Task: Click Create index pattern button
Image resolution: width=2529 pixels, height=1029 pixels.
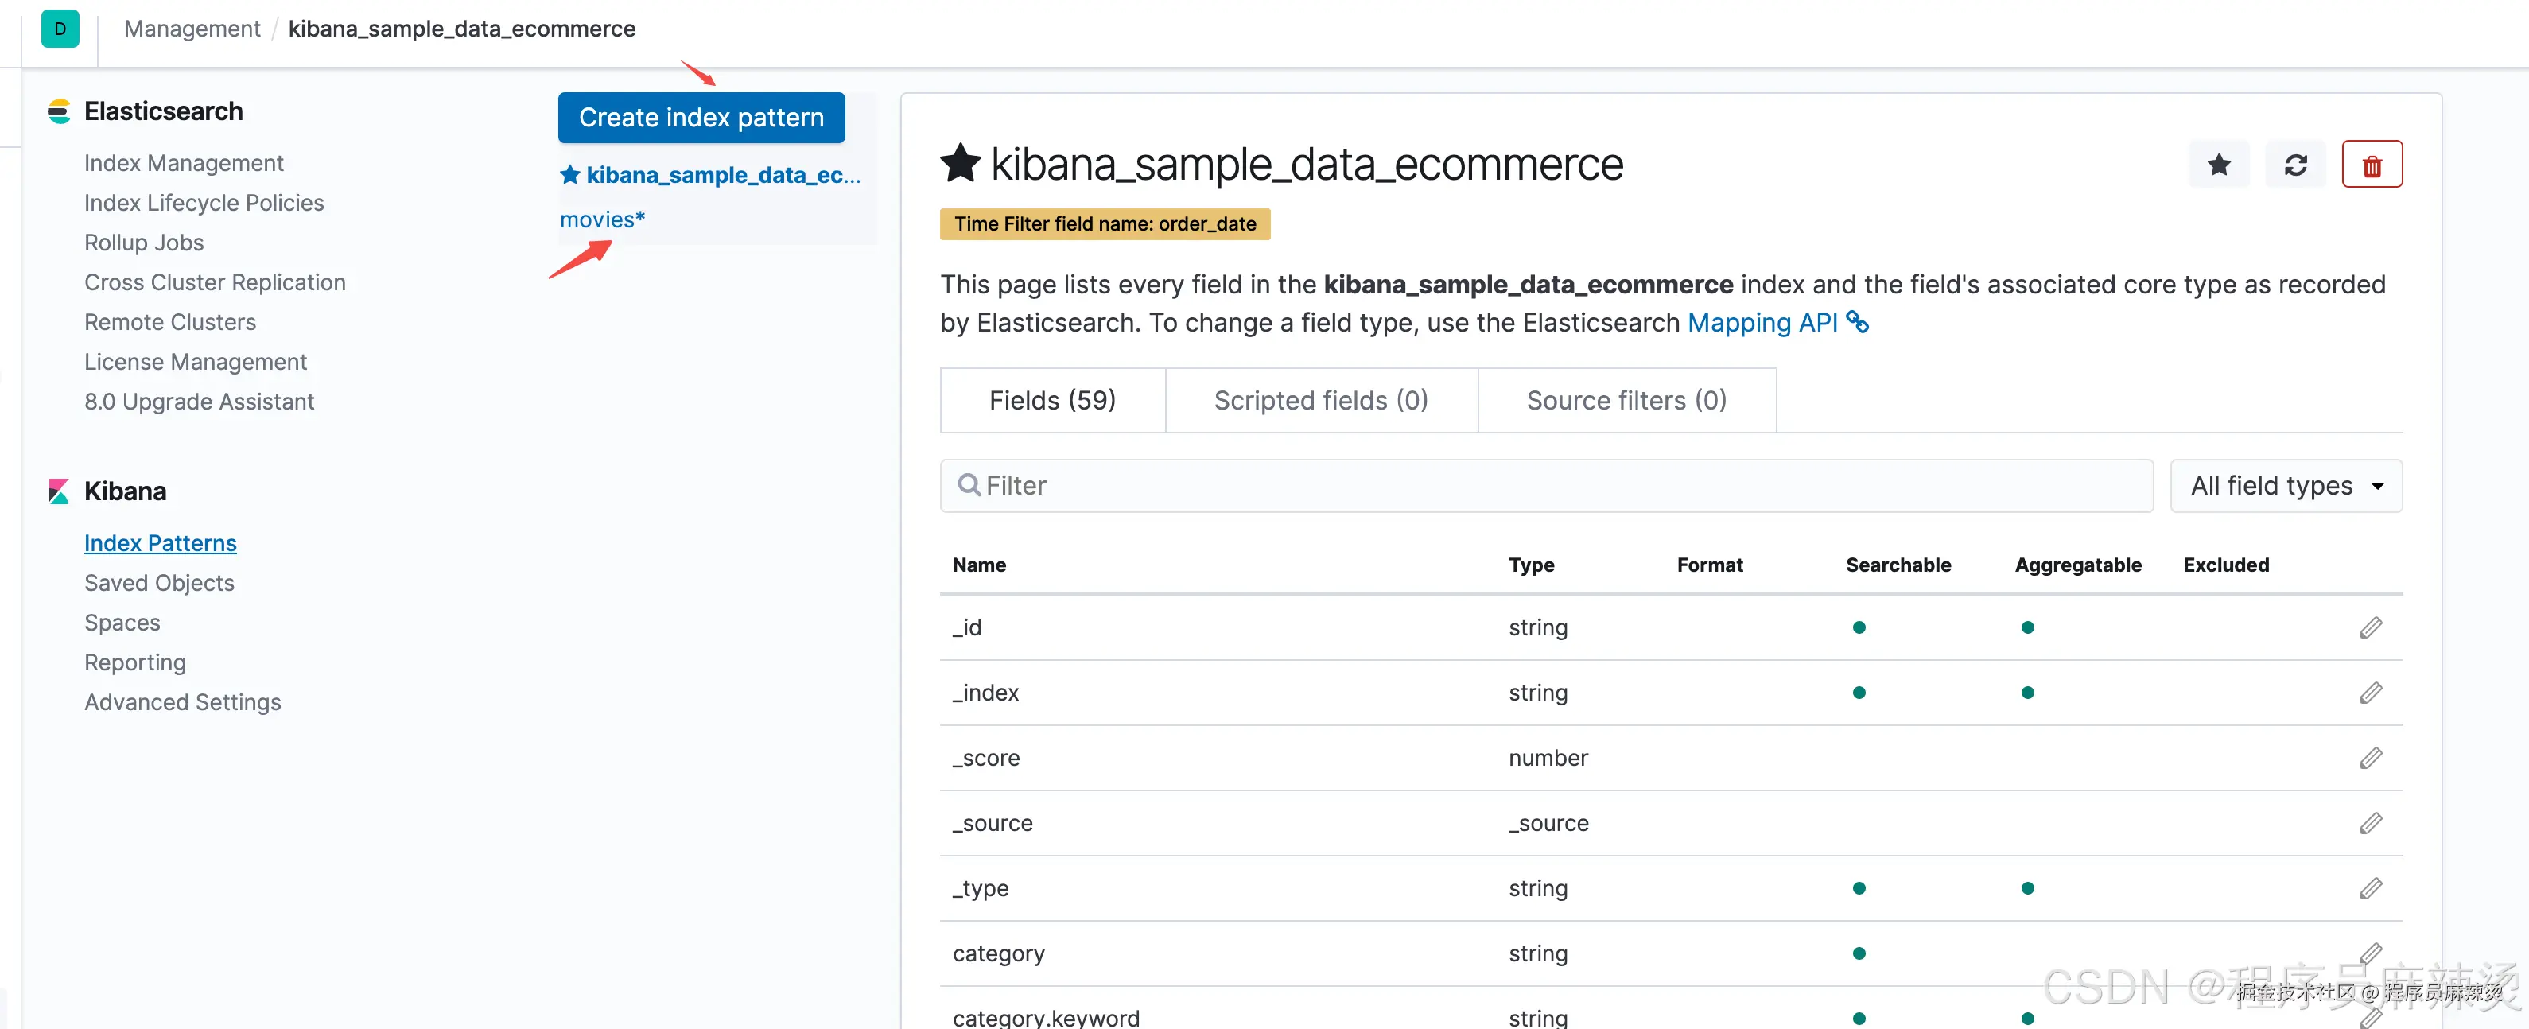Action: [x=701, y=118]
